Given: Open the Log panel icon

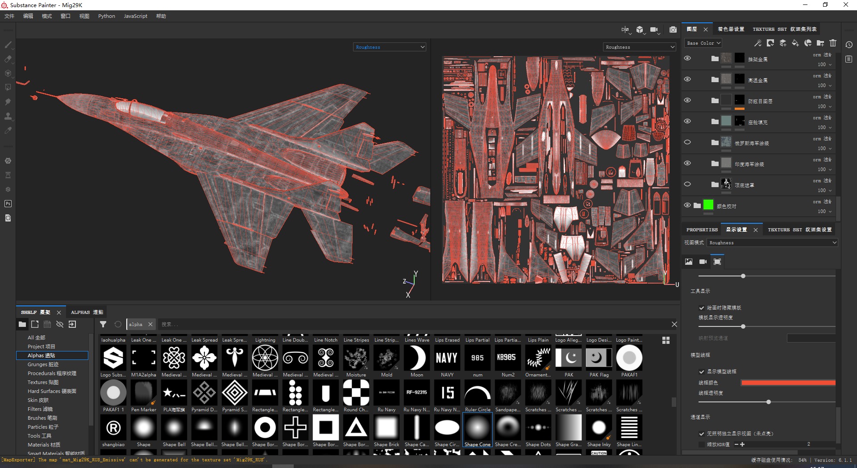Looking at the screenshot, I should [849, 59].
